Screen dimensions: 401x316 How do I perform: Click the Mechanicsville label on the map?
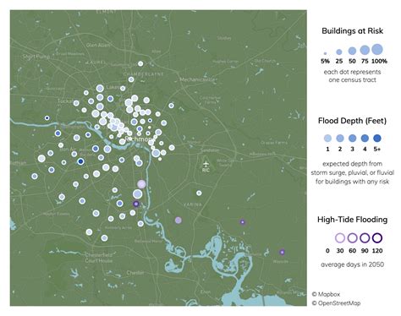tap(198, 79)
